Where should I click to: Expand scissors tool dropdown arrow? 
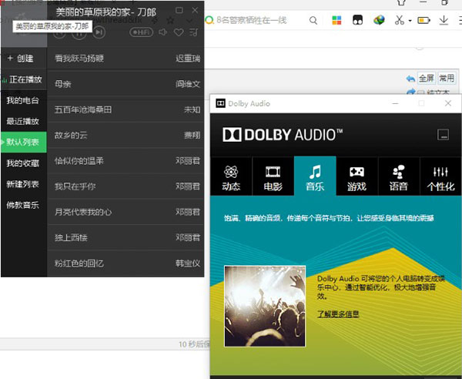pos(410,21)
